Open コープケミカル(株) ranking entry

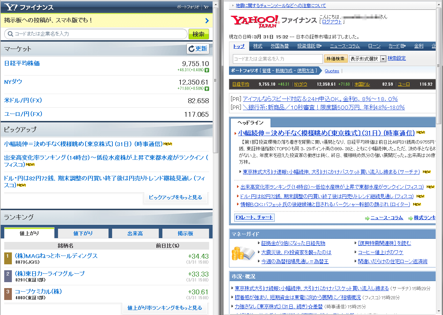(x=38, y=292)
